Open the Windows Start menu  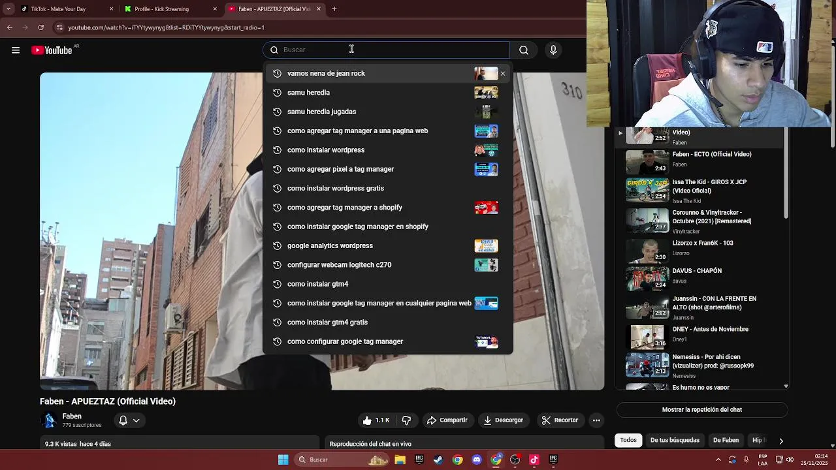click(x=283, y=460)
